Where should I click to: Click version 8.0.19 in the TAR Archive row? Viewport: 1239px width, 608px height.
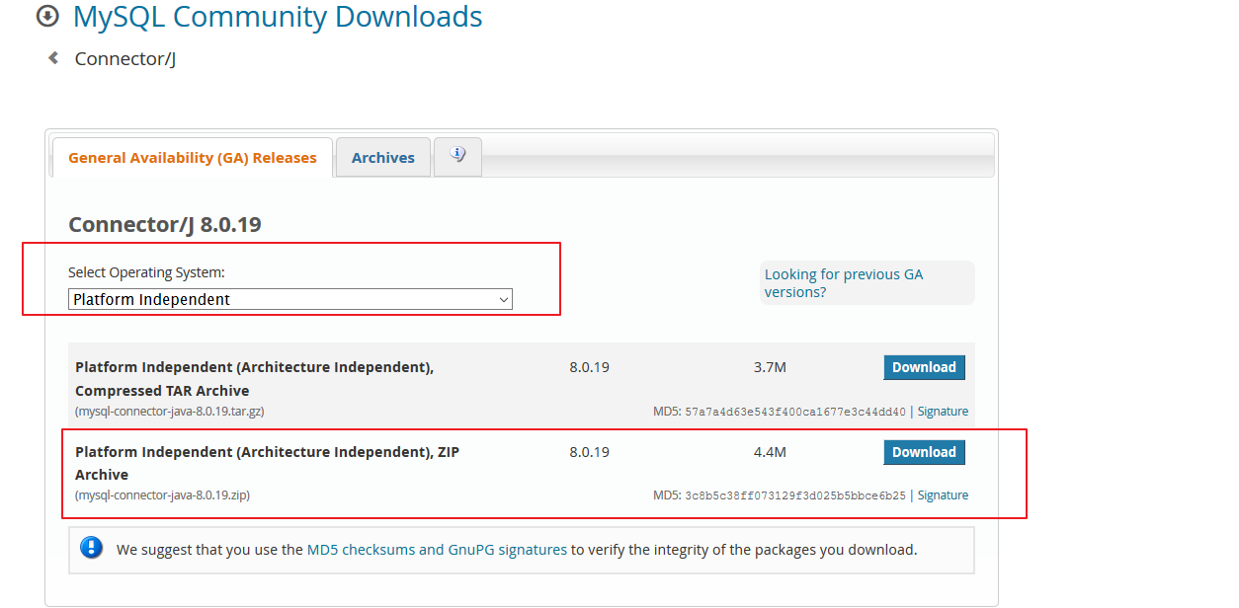pyautogui.click(x=589, y=367)
